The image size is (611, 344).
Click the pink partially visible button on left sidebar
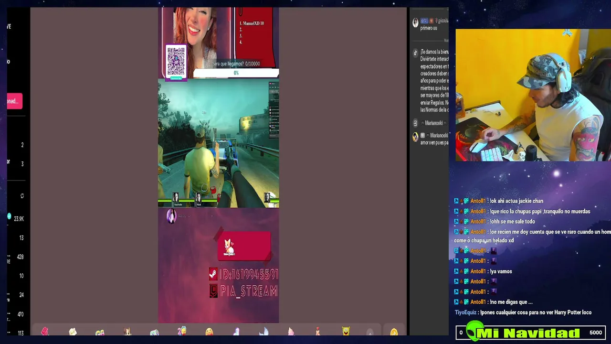[x=14, y=101]
